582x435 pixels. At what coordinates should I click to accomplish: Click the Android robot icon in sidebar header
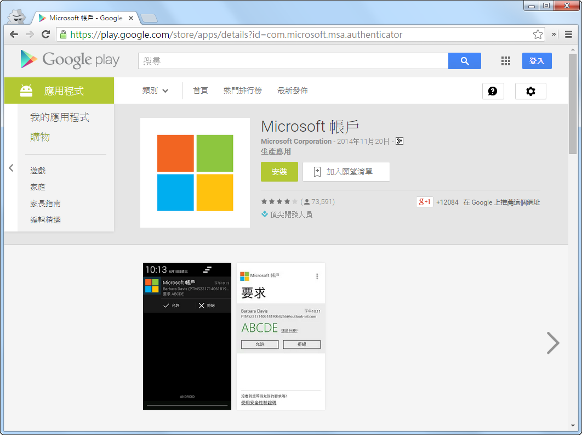click(26, 91)
